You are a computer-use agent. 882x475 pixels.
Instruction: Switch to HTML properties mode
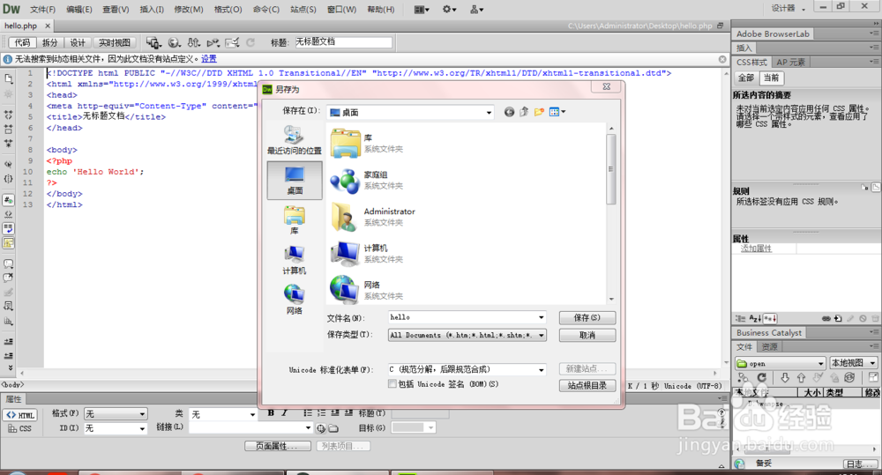20,415
